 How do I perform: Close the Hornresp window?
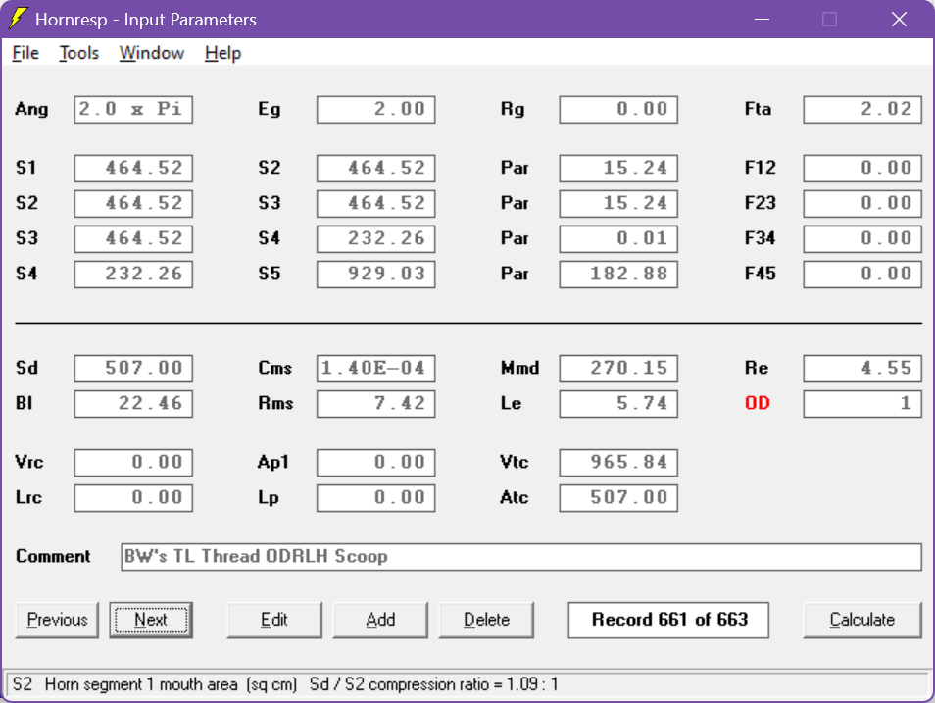point(899,19)
